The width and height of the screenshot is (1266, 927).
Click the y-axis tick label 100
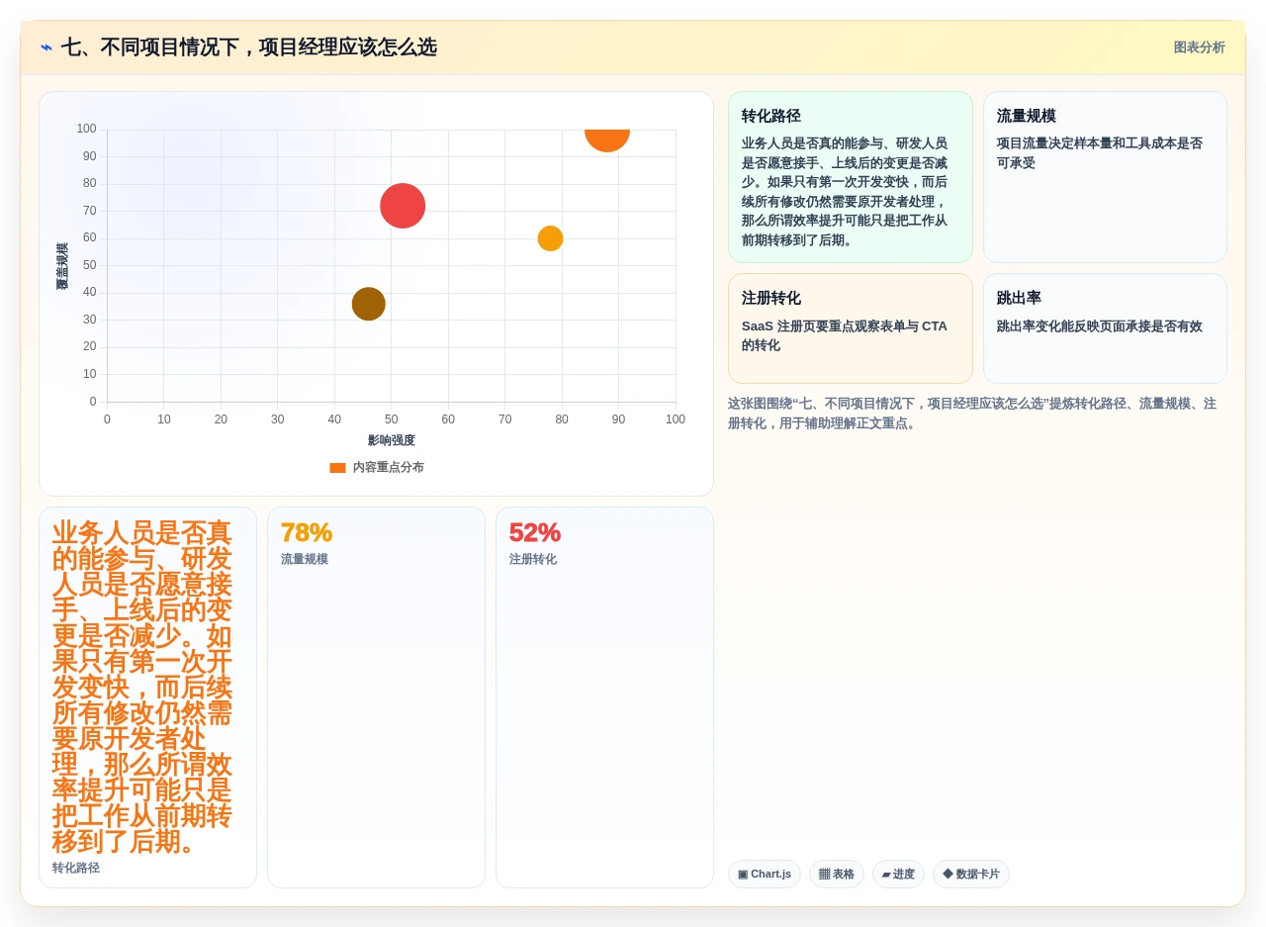(x=87, y=129)
